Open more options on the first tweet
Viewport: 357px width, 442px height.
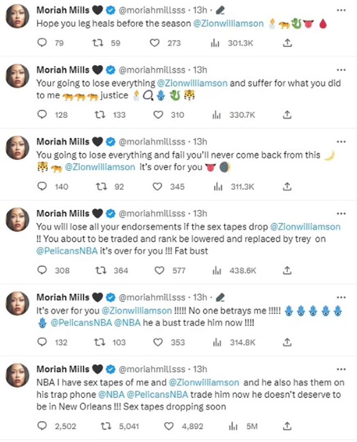click(x=341, y=10)
